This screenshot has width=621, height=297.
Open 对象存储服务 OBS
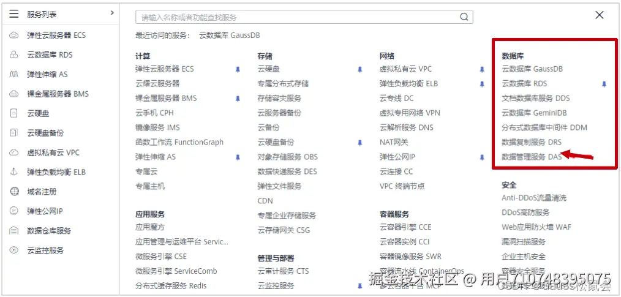pos(287,157)
